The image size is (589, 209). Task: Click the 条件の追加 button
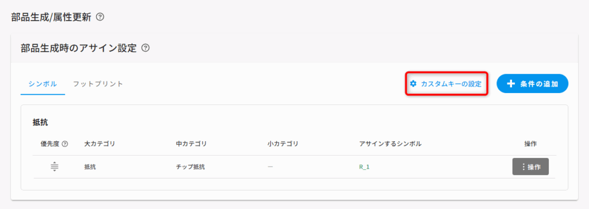532,84
